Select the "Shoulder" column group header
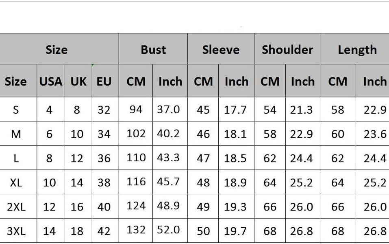This screenshot has height=244, width=389. coord(287,50)
